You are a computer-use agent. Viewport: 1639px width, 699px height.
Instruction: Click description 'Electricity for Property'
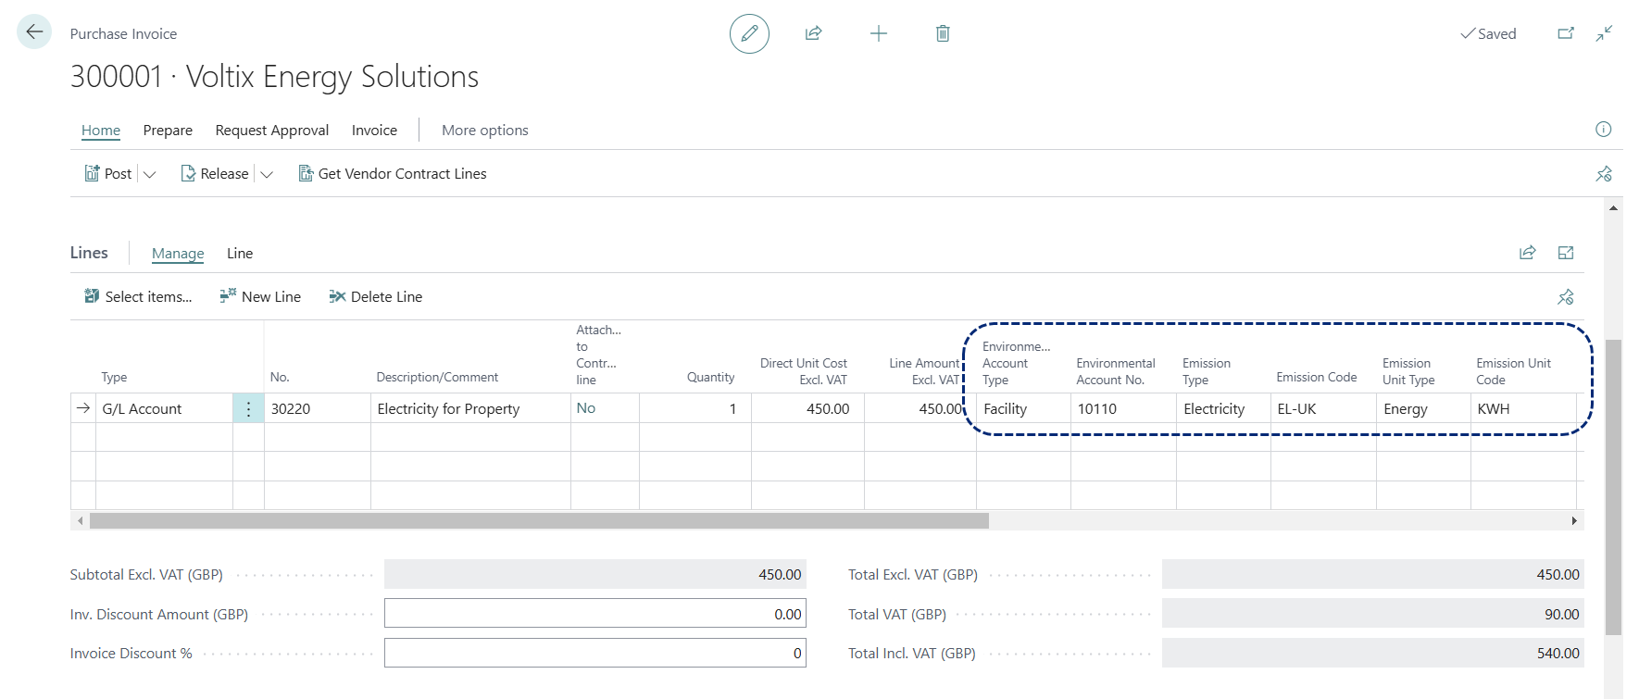[470, 408]
